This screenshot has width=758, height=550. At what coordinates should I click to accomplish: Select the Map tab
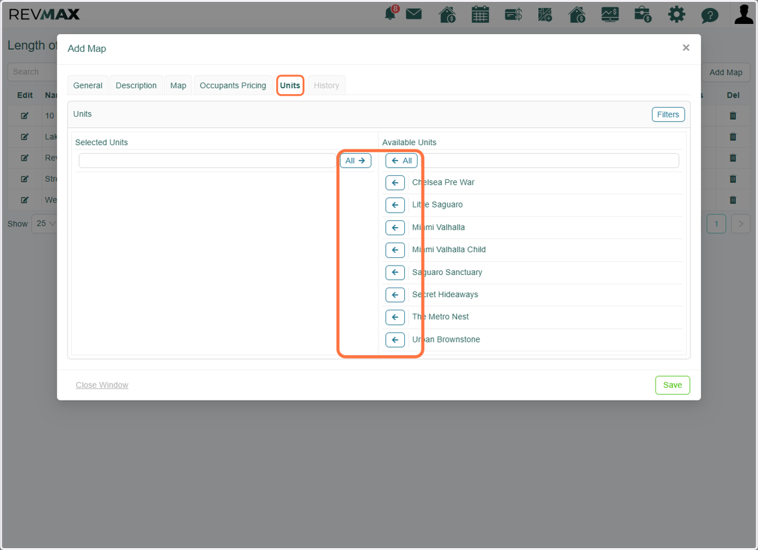pos(178,86)
